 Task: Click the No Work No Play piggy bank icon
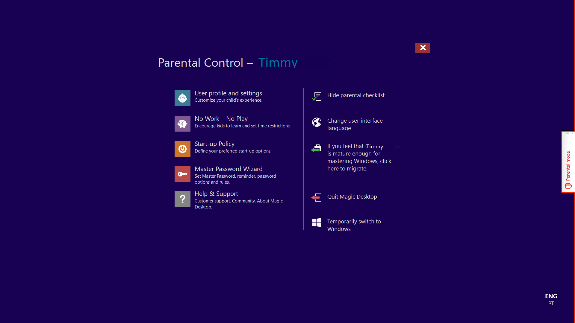[x=182, y=124]
